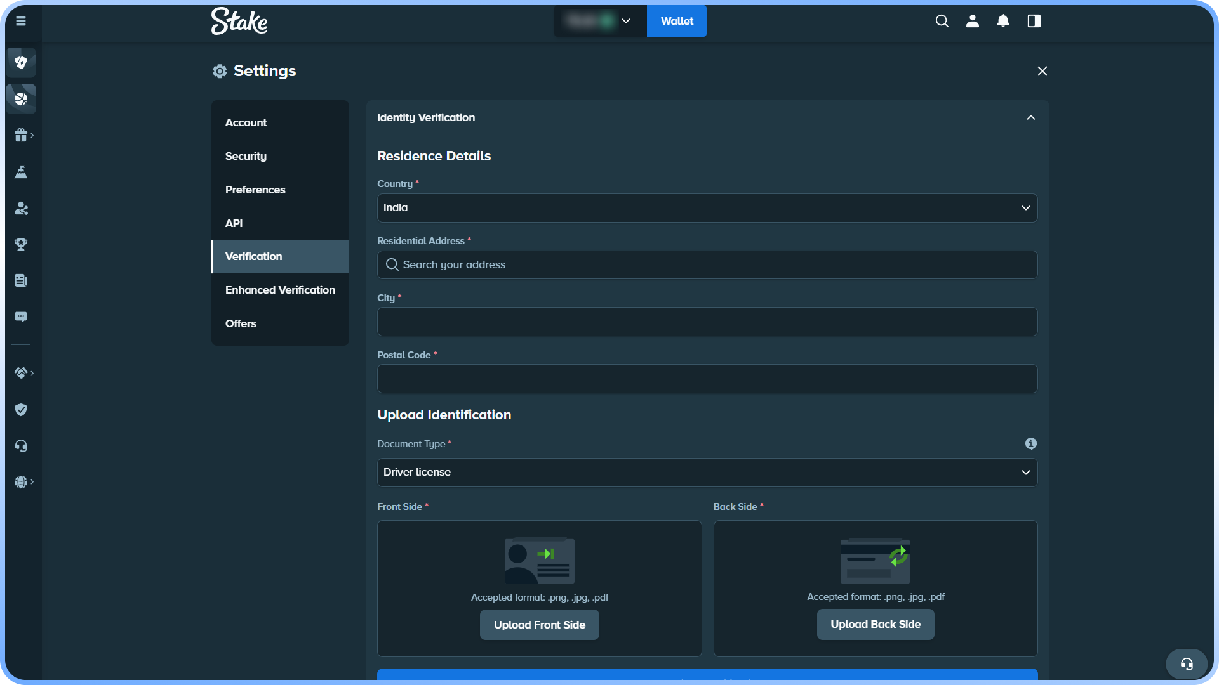Click the Residential Address search field
Image resolution: width=1219 pixels, height=685 pixels.
(x=707, y=264)
